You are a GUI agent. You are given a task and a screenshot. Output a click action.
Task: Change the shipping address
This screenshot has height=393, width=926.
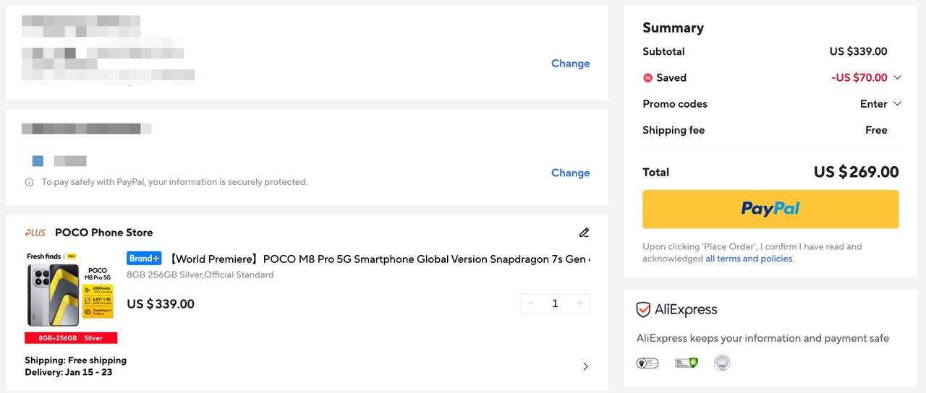pyautogui.click(x=570, y=64)
